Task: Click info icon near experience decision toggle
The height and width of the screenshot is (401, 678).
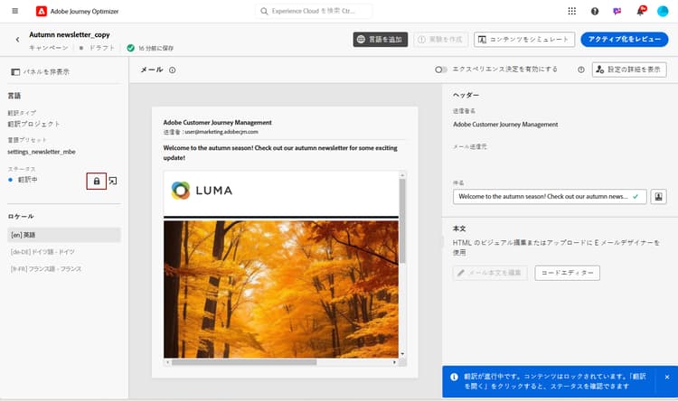Action: click(581, 70)
